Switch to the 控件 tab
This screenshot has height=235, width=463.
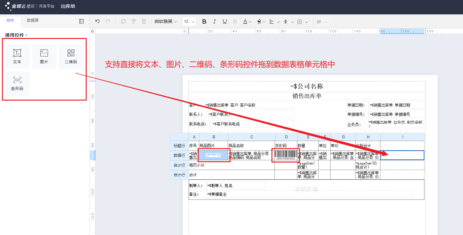[x=10, y=20]
